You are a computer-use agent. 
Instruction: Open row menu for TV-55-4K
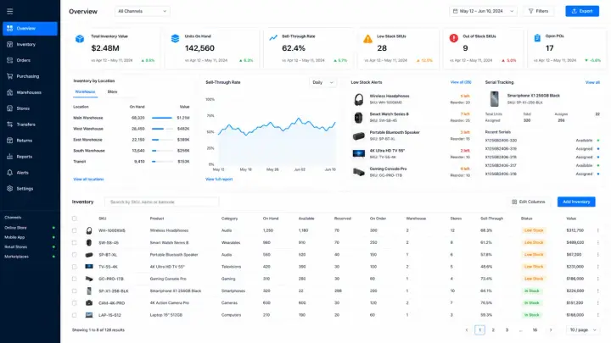pos(597,267)
